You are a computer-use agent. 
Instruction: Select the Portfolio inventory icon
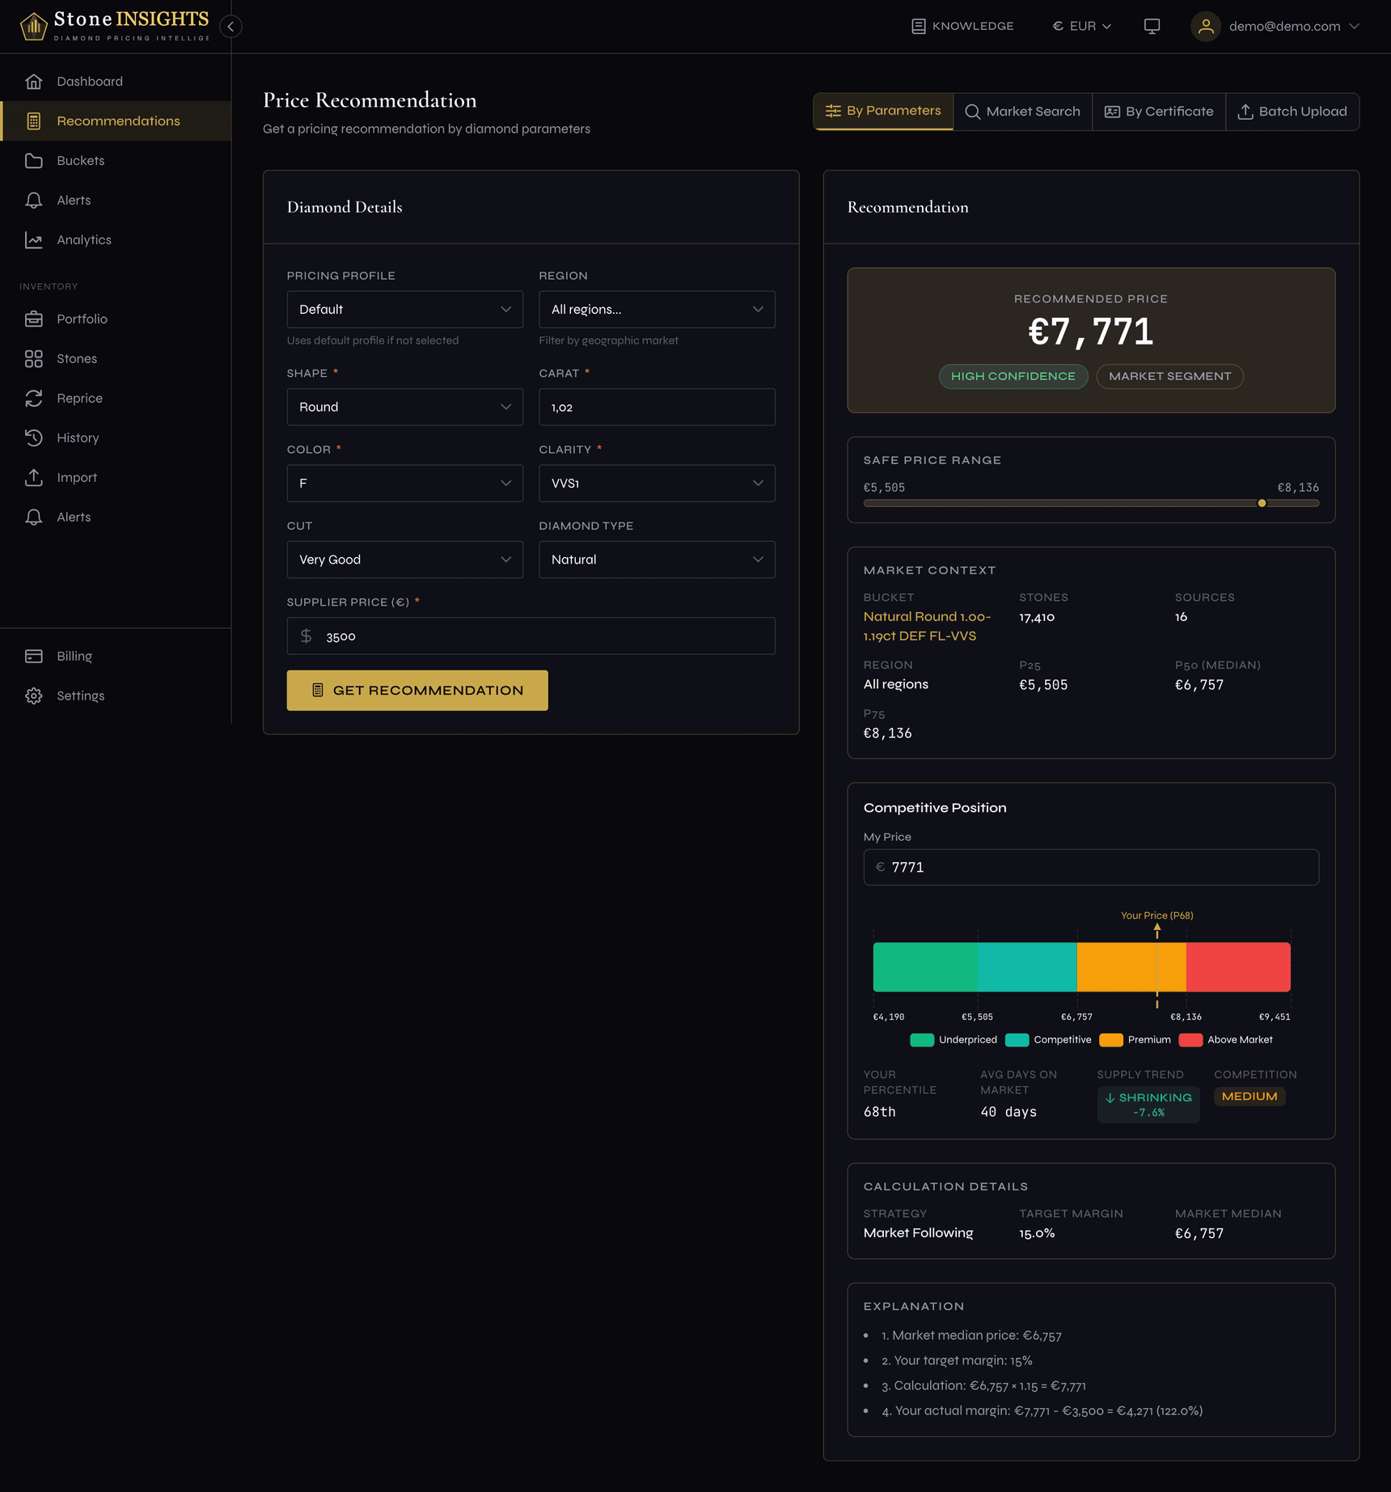click(34, 319)
